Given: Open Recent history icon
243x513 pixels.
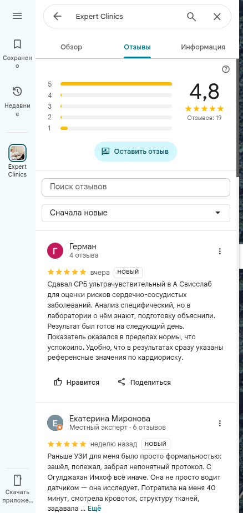Looking at the screenshot, I should [17, 91].
